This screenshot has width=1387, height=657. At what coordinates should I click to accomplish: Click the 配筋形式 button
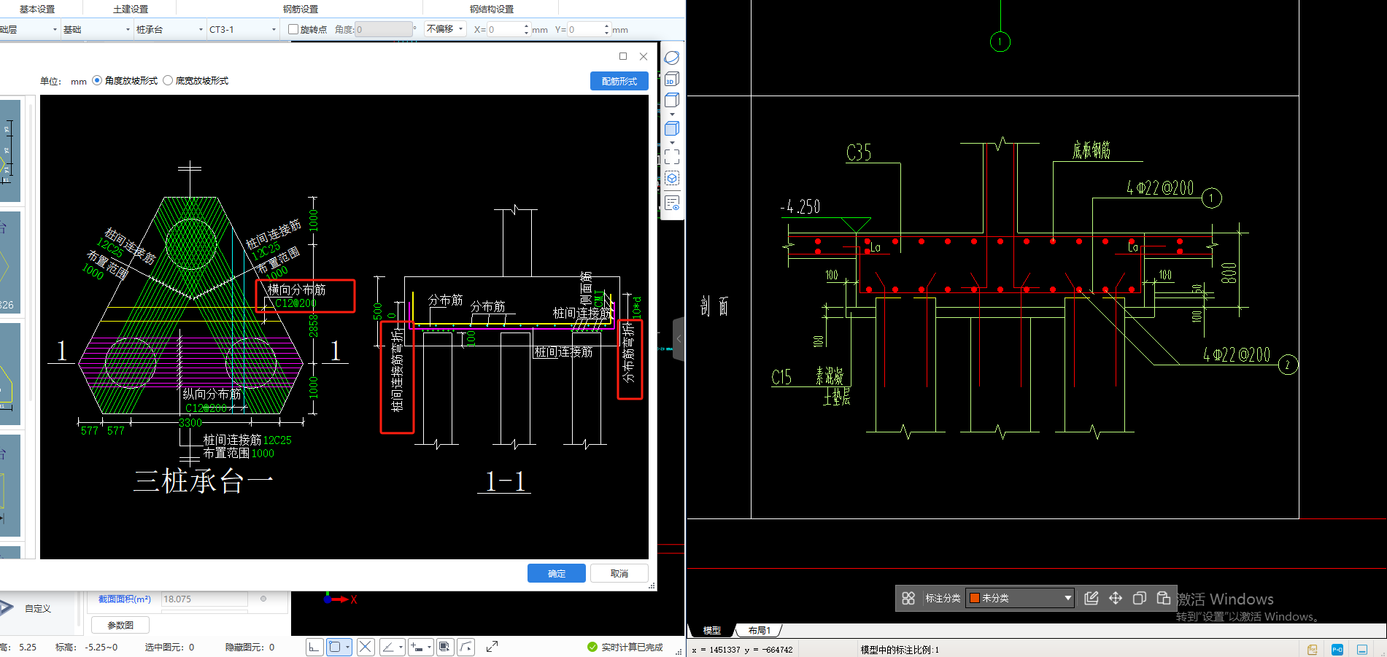pyautogui.click(x=619, y=81)
